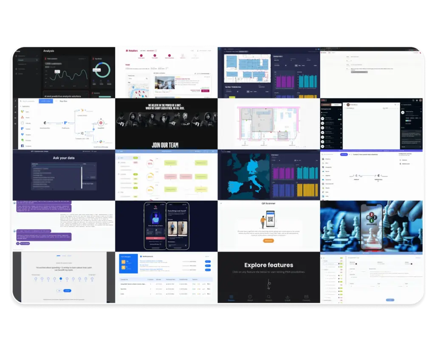Select the eighth rating radio in the survey
This screenshot has width=435, height=350.
pos(79,279)
